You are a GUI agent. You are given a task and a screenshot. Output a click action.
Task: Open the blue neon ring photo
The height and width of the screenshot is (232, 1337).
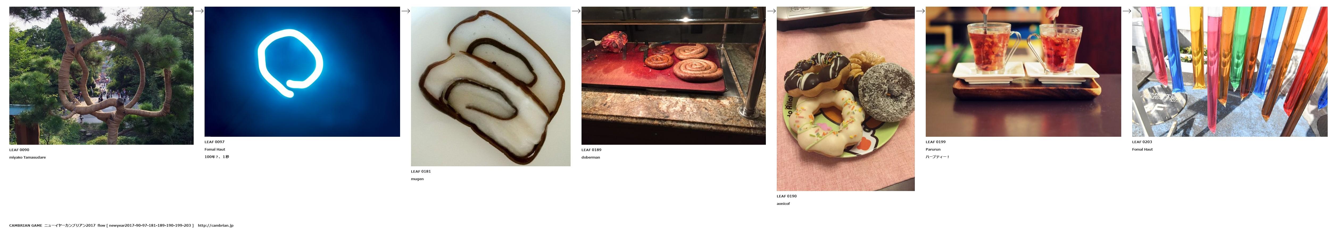point(302,72)
